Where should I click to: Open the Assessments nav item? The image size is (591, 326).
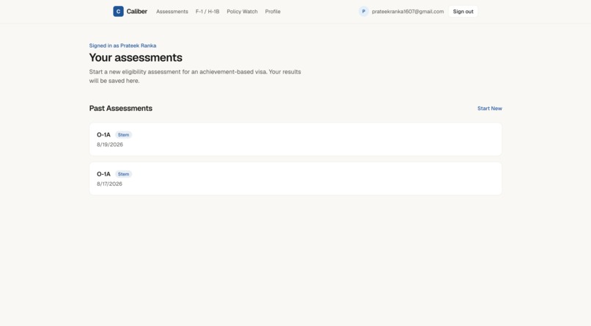coord(172,12)
